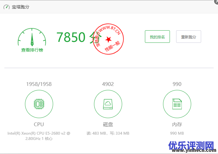Click the circular memory document icon

[177, 104]
